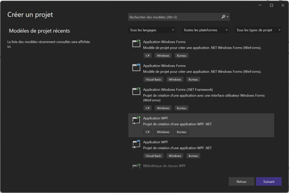Click the Bibliothèque de classes WPF icon

pyautogui.click(x=136, y=166)
